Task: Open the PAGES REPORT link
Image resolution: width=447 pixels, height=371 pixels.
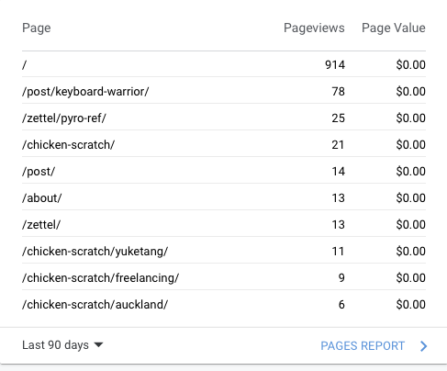Action: click(x=363, y=346)
